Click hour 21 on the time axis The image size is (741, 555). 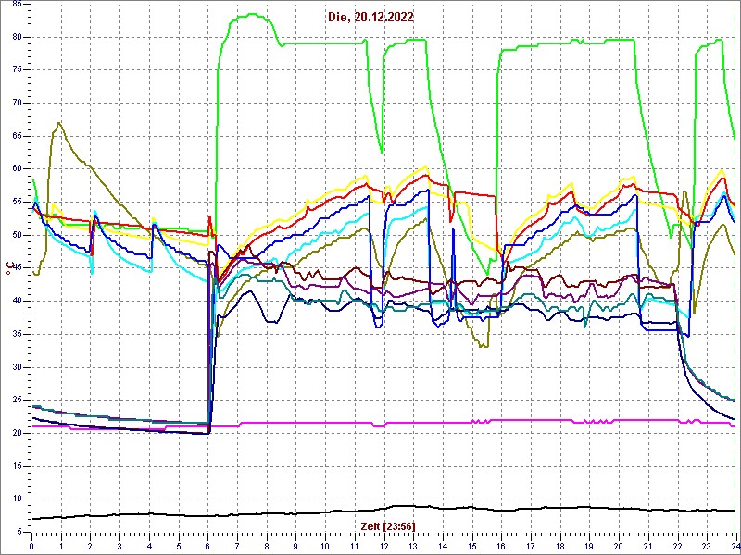647,546
